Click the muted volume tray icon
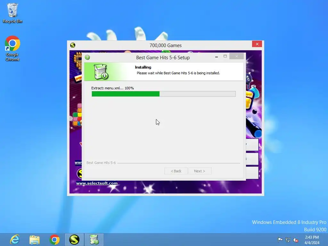 [296, 240]
